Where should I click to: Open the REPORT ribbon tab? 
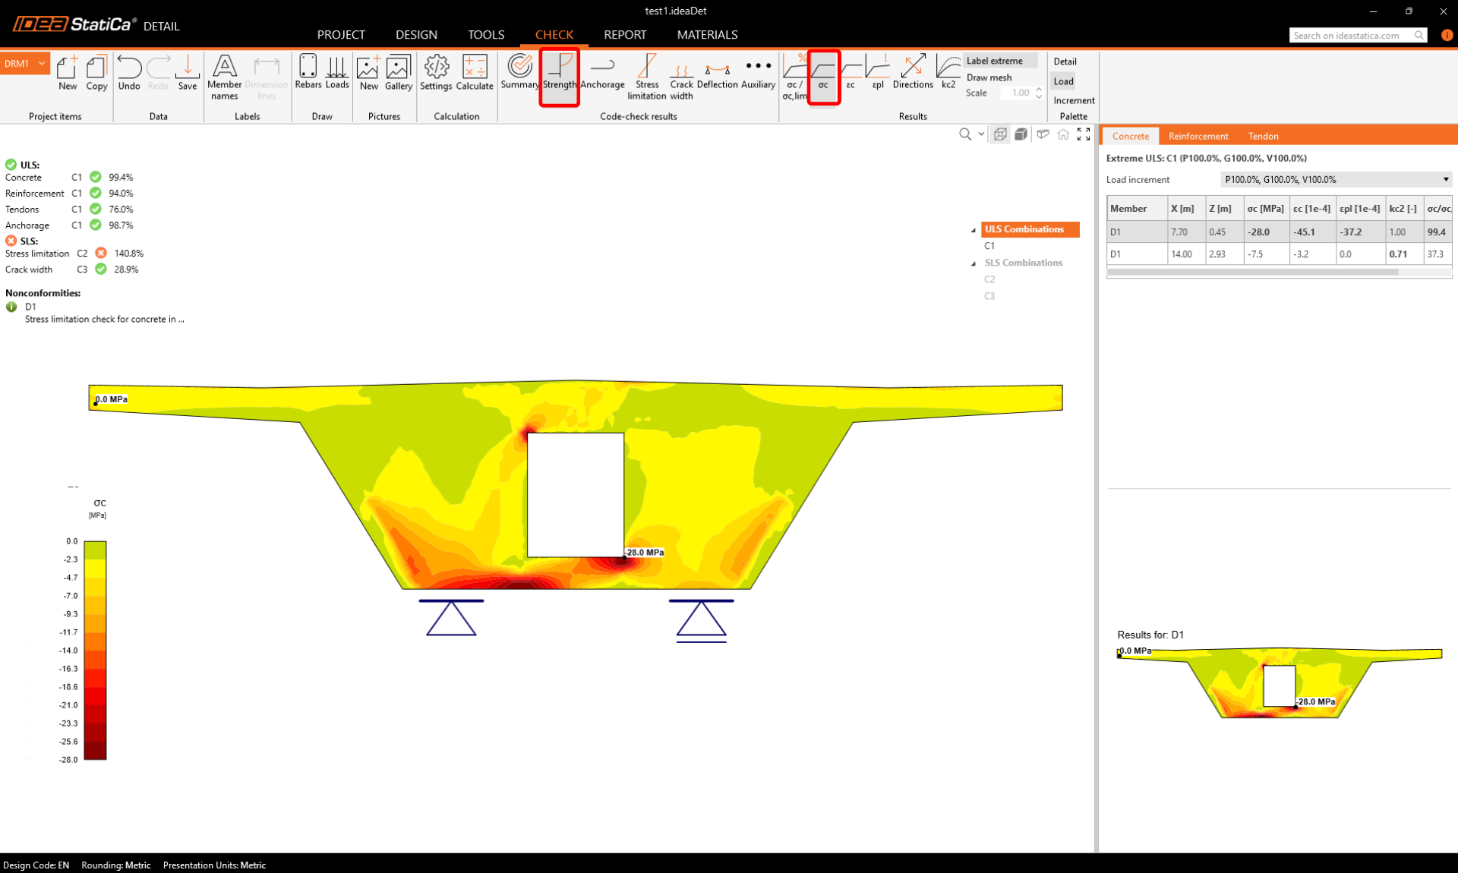(x=624, y=35)
